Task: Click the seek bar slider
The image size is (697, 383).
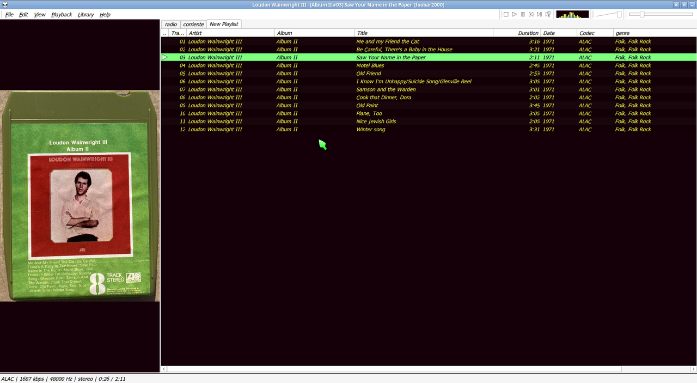Action: [x=661, y=14]
